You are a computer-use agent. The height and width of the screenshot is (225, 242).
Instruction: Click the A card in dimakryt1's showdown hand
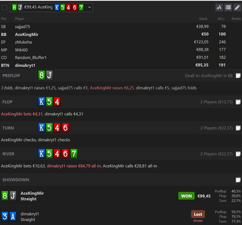pyautogui.click(x=13, y=216)
